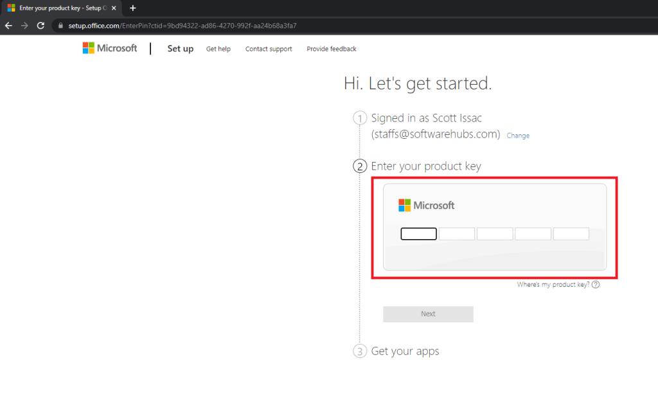
Task: Click 'Signed in as Scott Issac' text
Action: 427,118
